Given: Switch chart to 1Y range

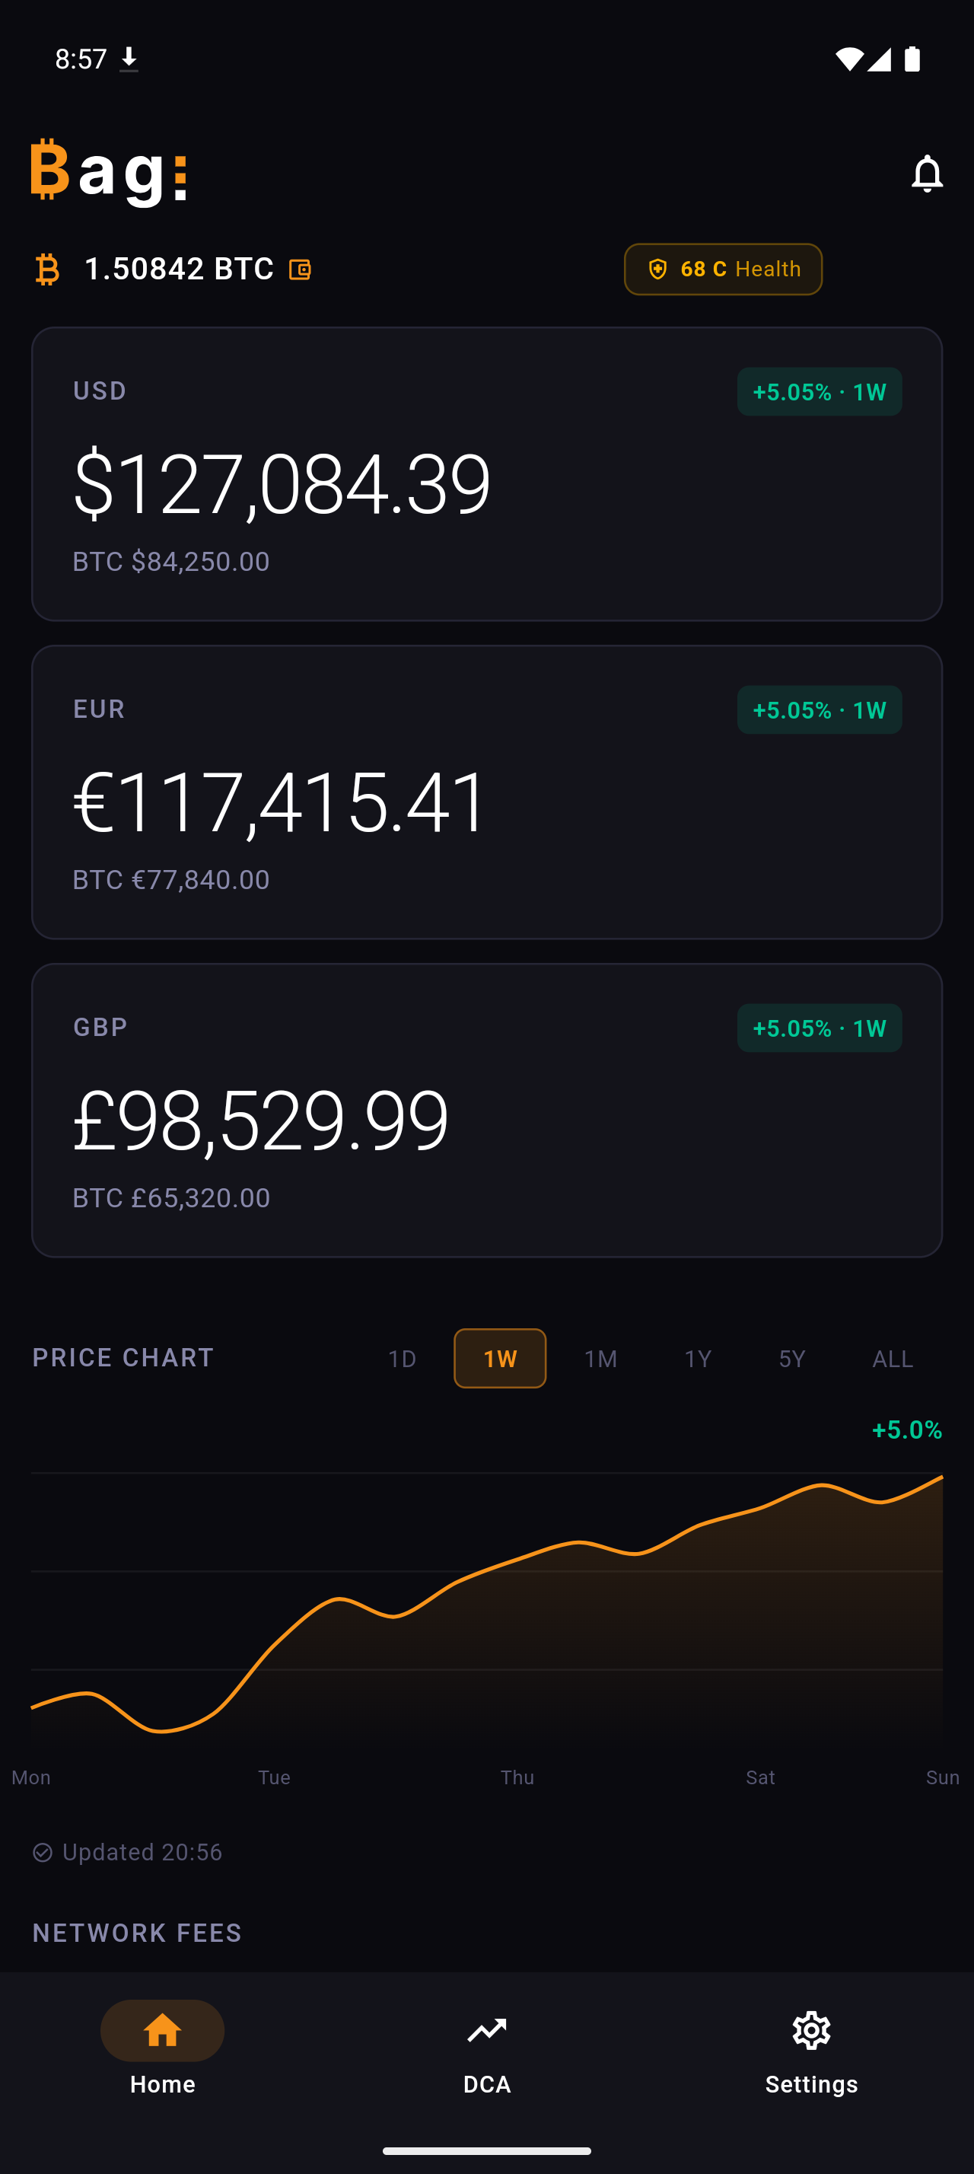Looking at the screenshot, I should point(698,1359).
